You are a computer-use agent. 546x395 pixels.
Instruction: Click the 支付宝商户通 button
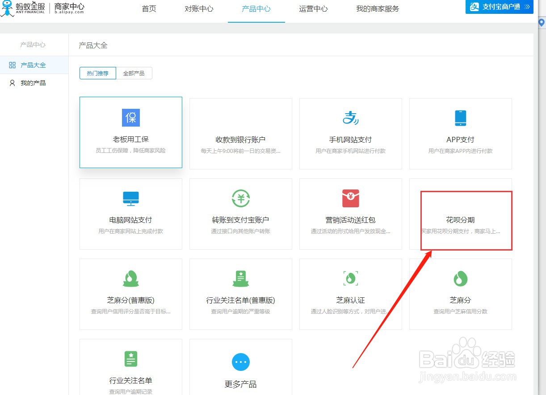click(x=500, y=7)
